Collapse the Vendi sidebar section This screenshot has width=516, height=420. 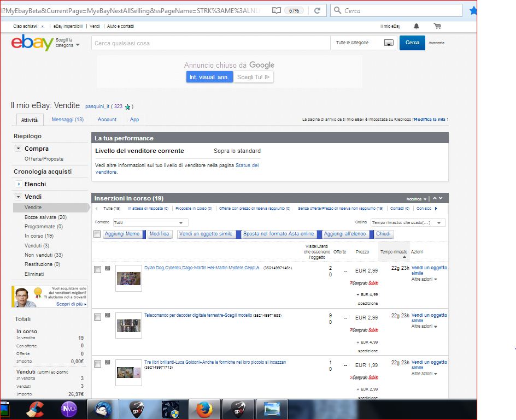coord(19,197)
